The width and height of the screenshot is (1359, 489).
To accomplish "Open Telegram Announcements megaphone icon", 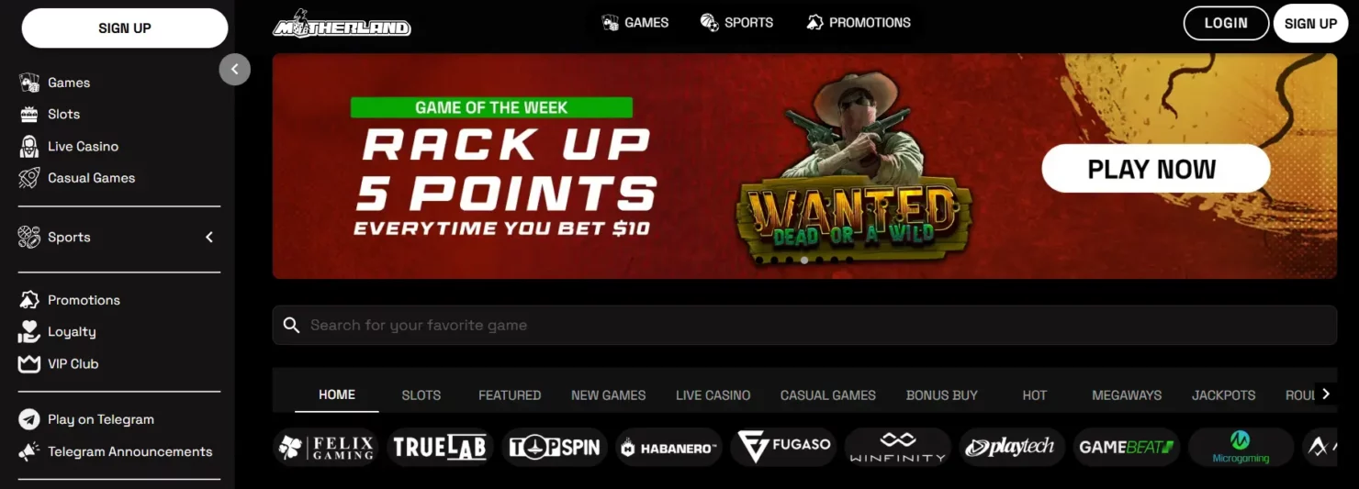I will (29, 451).
